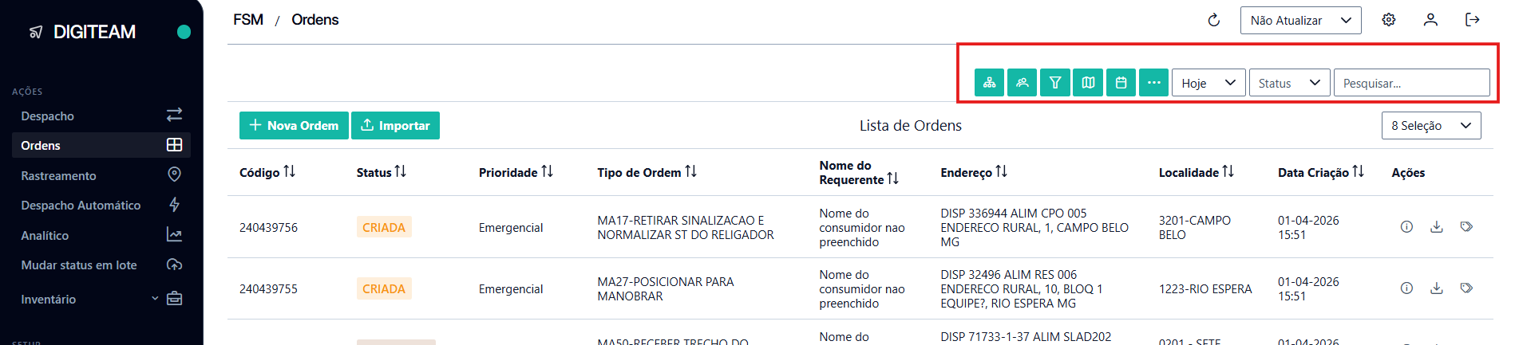The width and height of the screenshot is (1515, 345).
Task: Expand the 8 Seleção columns dropdown
Action: pos(1430,126)
